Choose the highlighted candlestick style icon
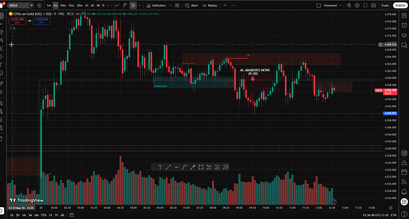 pyautogui.click(x=133, y=5)
